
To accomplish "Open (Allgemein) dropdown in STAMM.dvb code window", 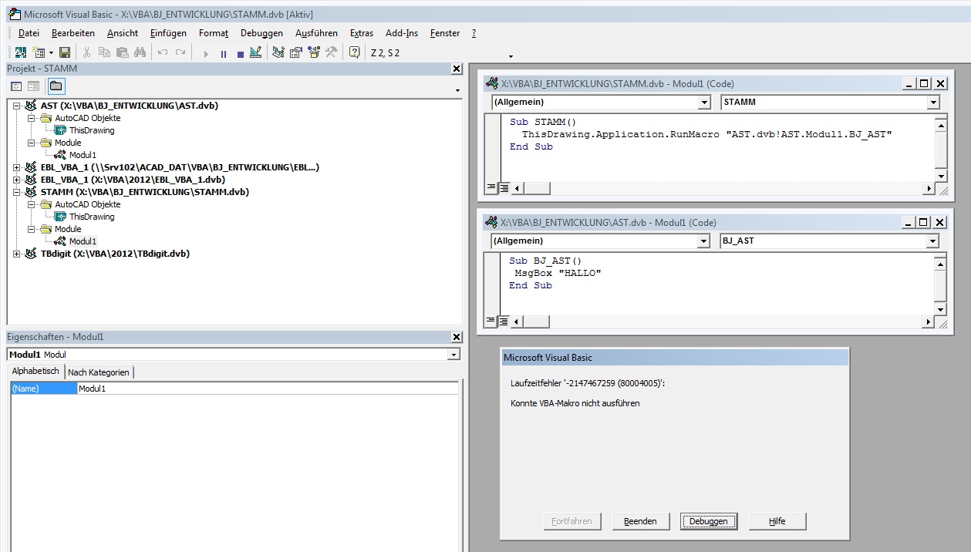I will [704, 103].
